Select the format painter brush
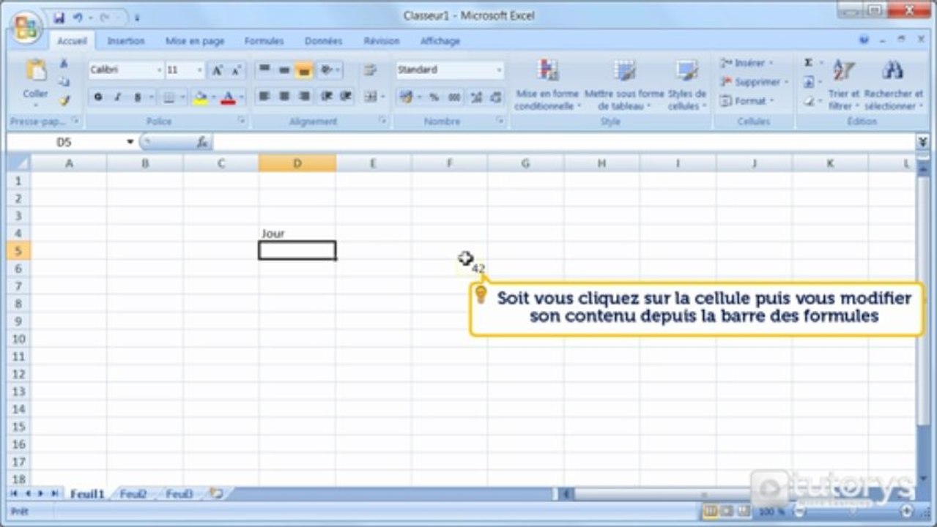 point(64,100)
